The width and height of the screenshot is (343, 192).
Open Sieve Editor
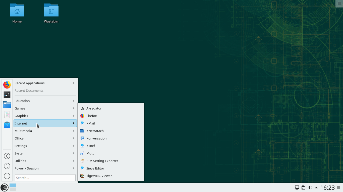point(95,168)
